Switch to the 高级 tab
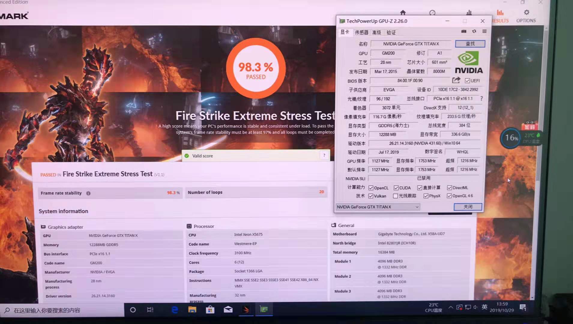 [x=377, y=32]
